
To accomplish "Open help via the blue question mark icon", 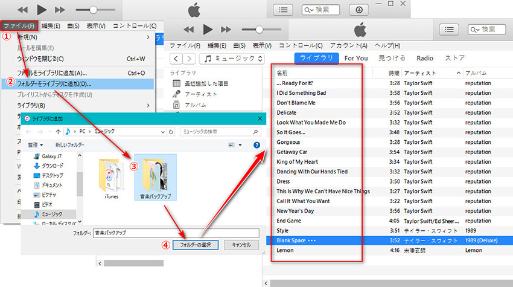I will pyautogui.click(x=256, y=145).
